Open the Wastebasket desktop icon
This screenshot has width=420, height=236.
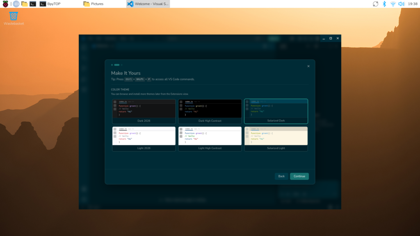(14, 18)
